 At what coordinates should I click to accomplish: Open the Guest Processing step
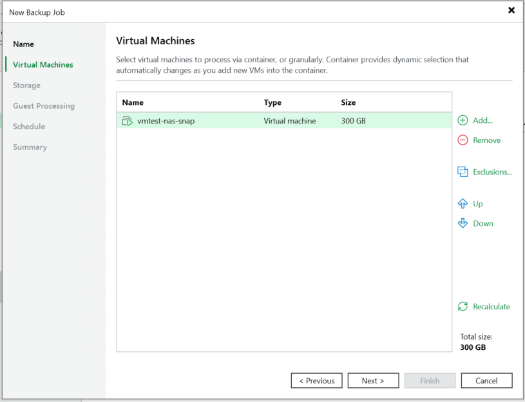click(44, 106)
